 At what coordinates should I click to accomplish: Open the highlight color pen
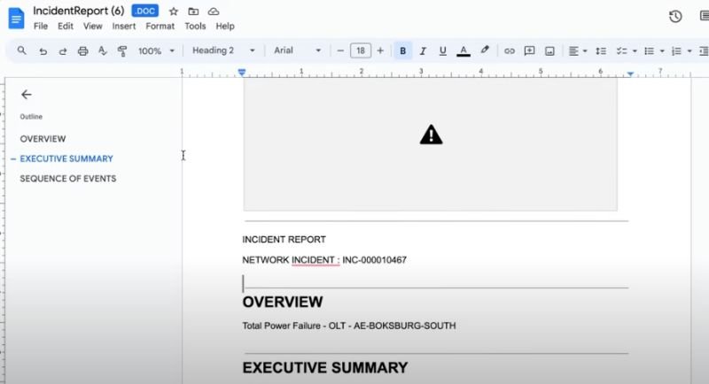click(485, 50)
